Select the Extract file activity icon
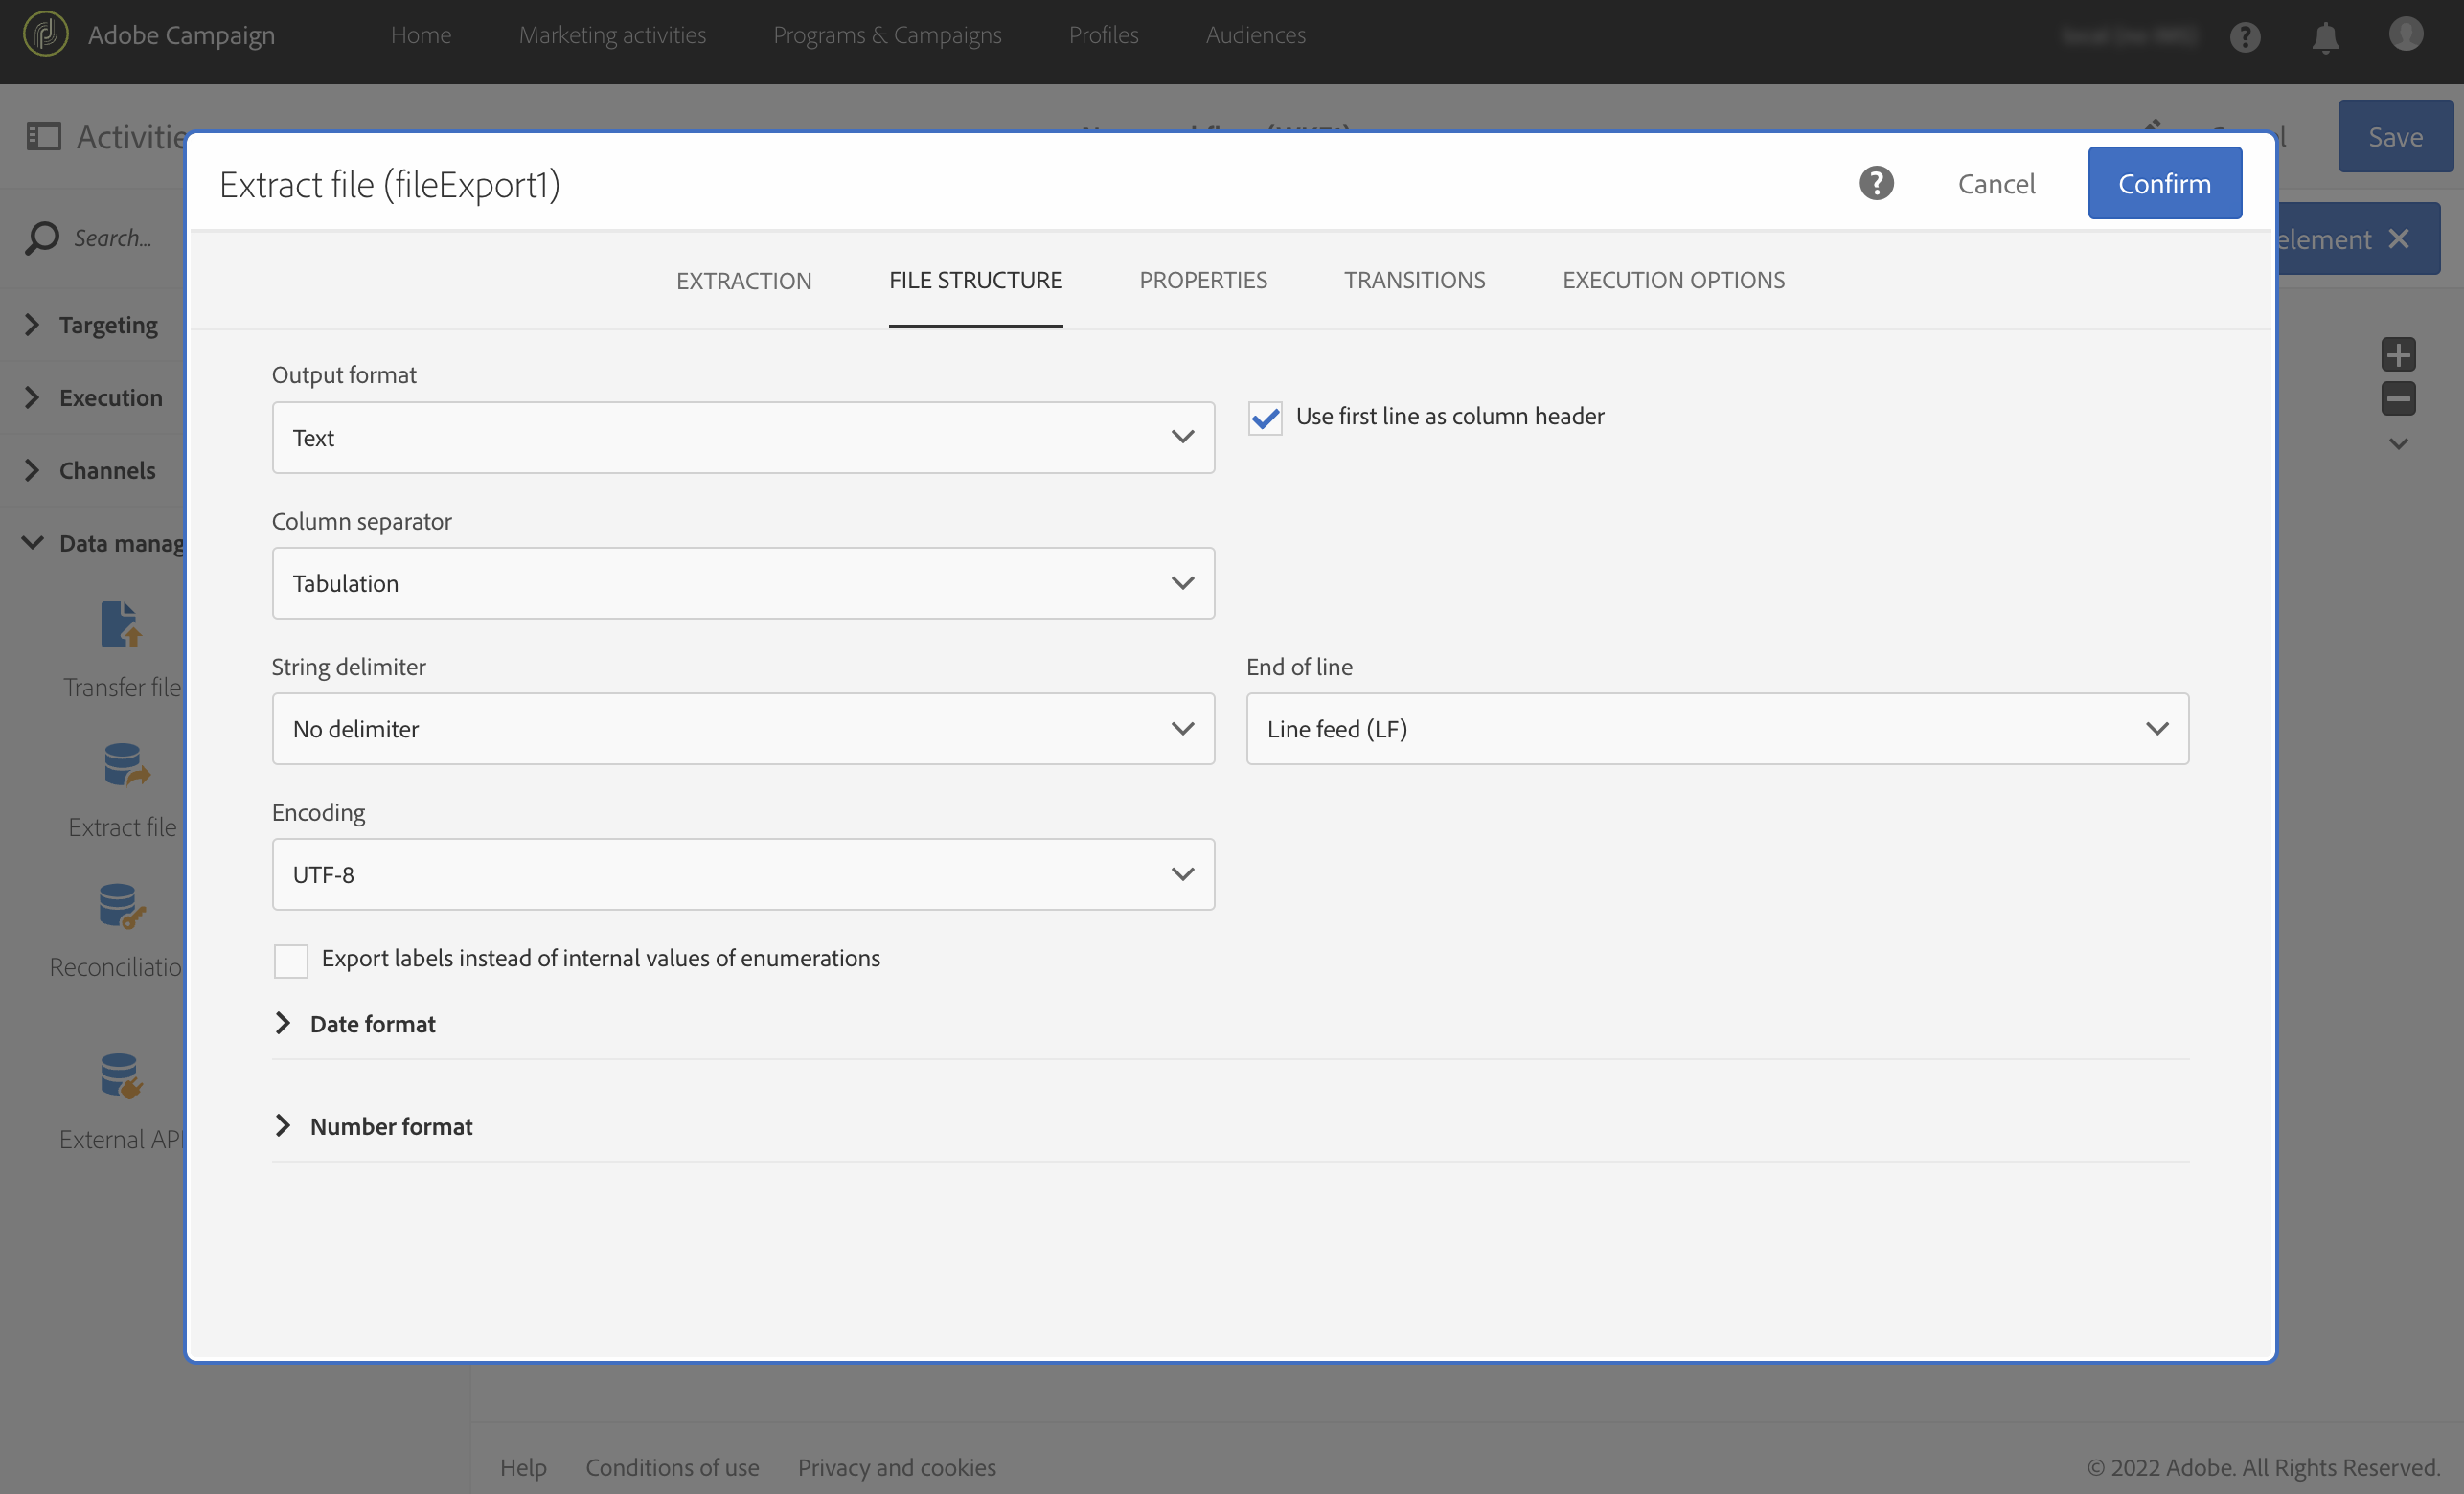This screenshot has height=1494, width=2464. click(124, 765)
